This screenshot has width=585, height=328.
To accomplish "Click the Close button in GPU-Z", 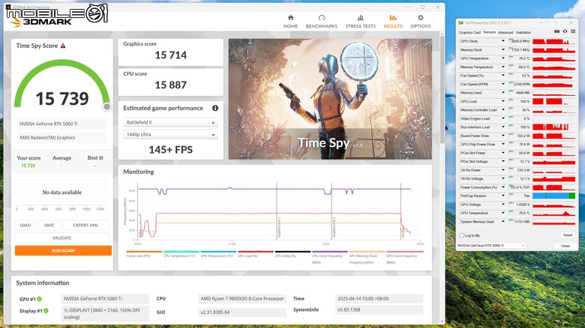I will click(x=565, y=246).
